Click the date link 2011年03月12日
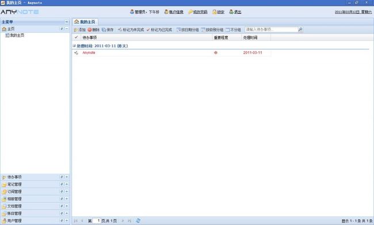 (x=353, y=12)
